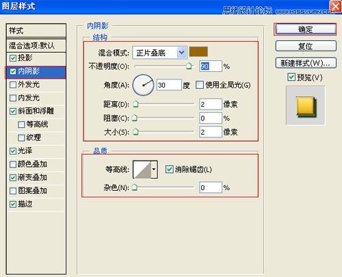Toggle the 投影 (Drop Shadow) checkbox

click(x=13, y=58)
